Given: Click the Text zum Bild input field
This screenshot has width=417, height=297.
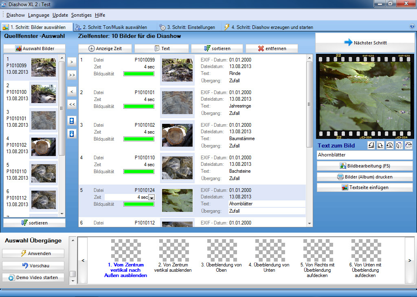Looking at the screenshot, I should 364,155.
